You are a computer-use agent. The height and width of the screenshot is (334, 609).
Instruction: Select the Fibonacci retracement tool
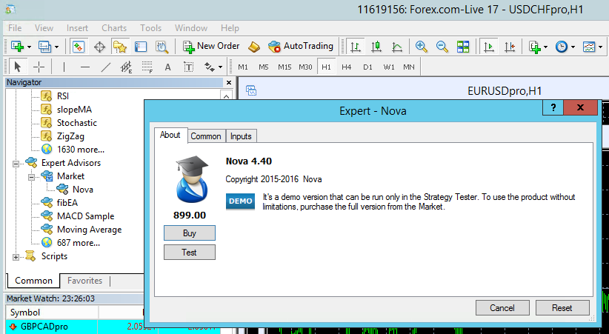pyautogui.click(x=147, y=67)
